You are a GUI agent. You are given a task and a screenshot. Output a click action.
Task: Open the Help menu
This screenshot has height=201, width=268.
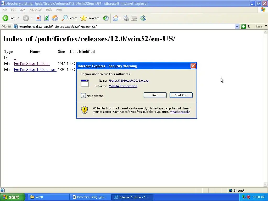pos(59,10)
